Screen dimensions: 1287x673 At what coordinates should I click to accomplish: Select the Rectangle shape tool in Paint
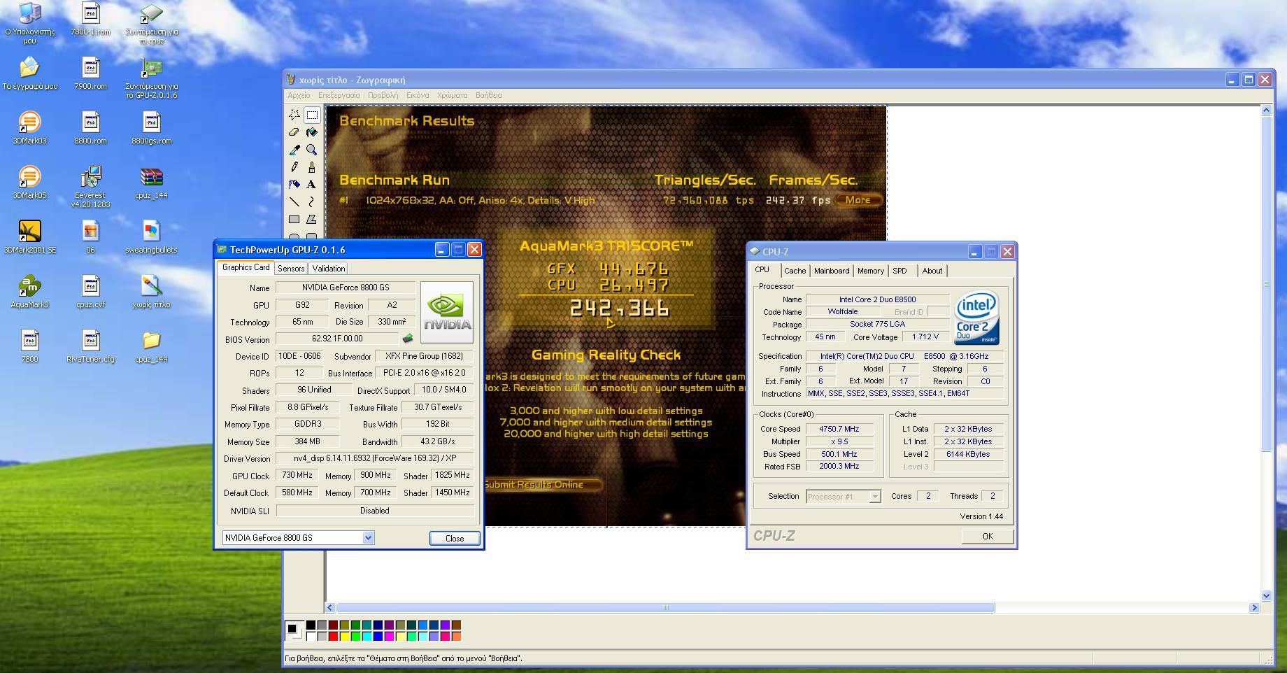tap(294, 220)
